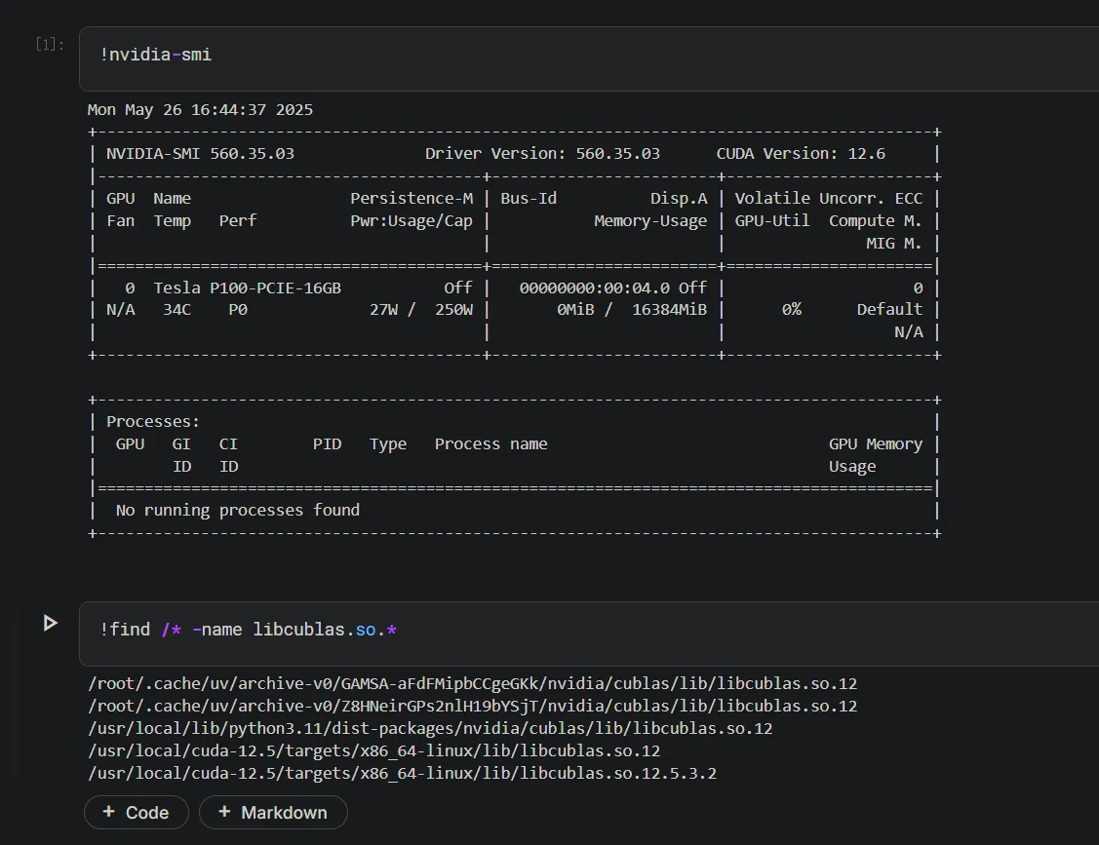This screenshot has height=845, width=1099.
Task: Click the python3.11 dist-packages libcublas path
Action: pyautogui.click(x=429, y=728)
